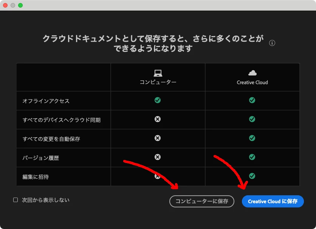
Task: Click the コンピューター X mark in the すべての変更を自動保存 row
Action: [158, 138]
